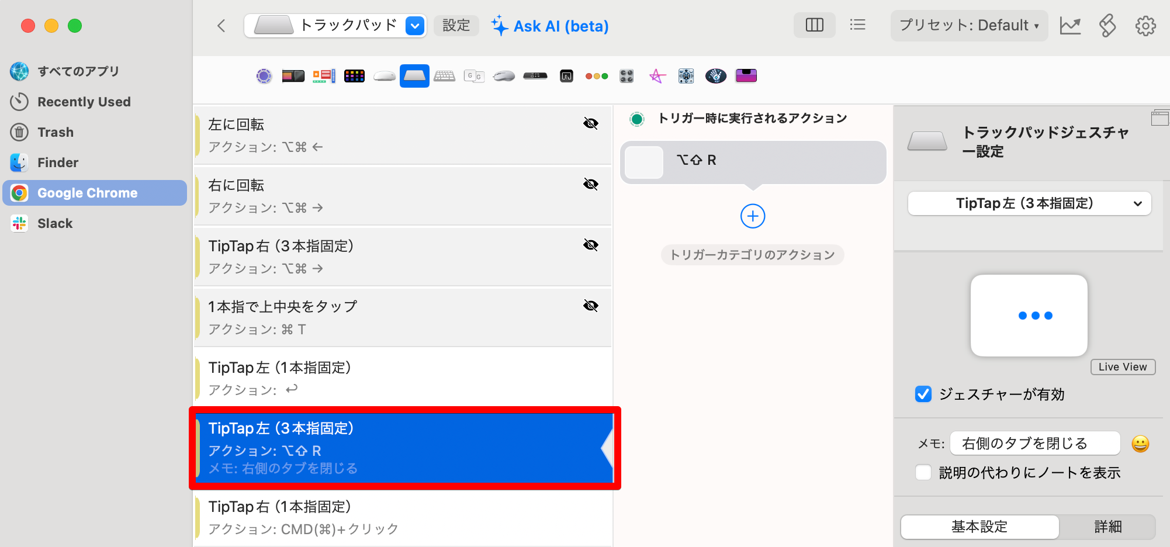Image resolution: width=1170 pixels, height=547 pixels.
Task: Open the scripts icon in the toolbar
Action: point(1107,26)
